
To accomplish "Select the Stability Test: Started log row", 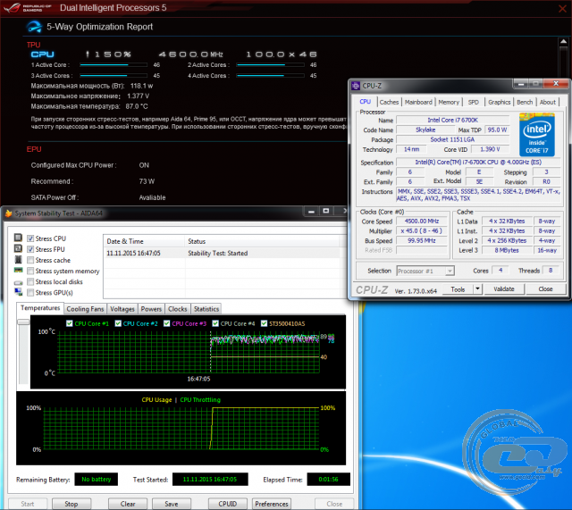I will [x=223, y=253].
